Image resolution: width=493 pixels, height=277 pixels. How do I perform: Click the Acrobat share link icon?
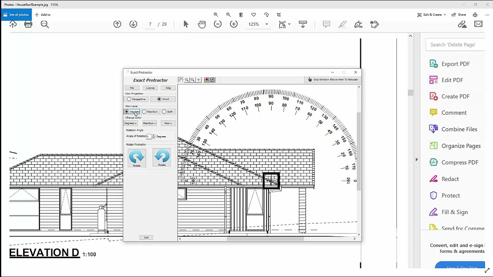[x=462, y=24]
